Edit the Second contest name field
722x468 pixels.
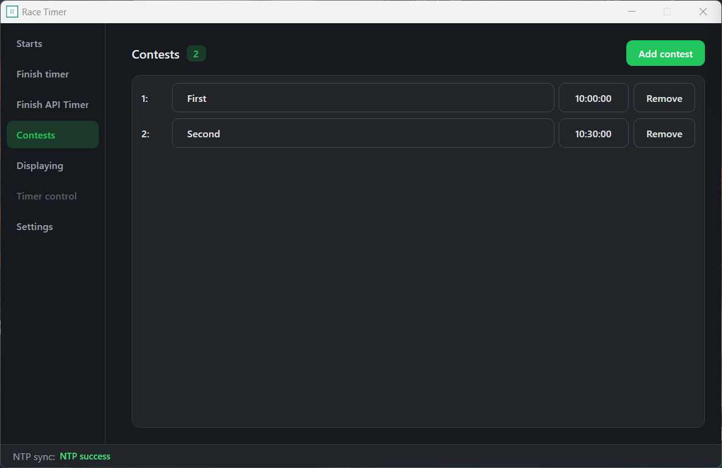coord(363,134)
